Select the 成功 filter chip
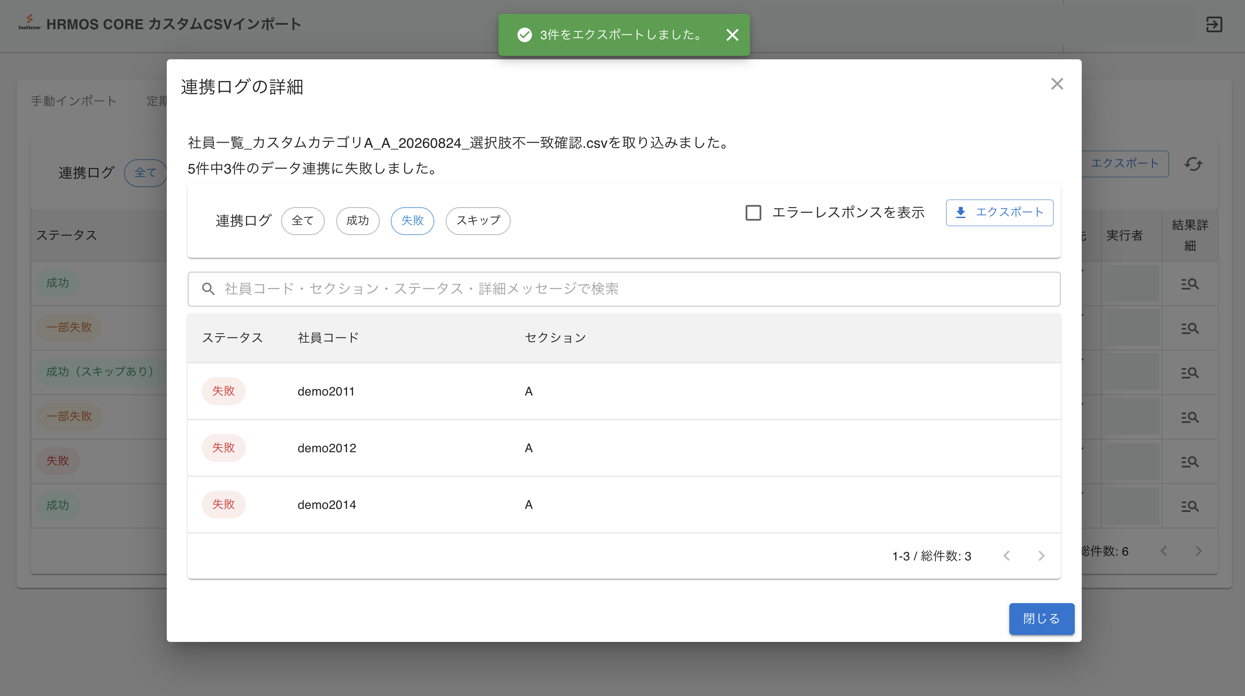This screenshot has height=696, width=1245. point(358,221)
